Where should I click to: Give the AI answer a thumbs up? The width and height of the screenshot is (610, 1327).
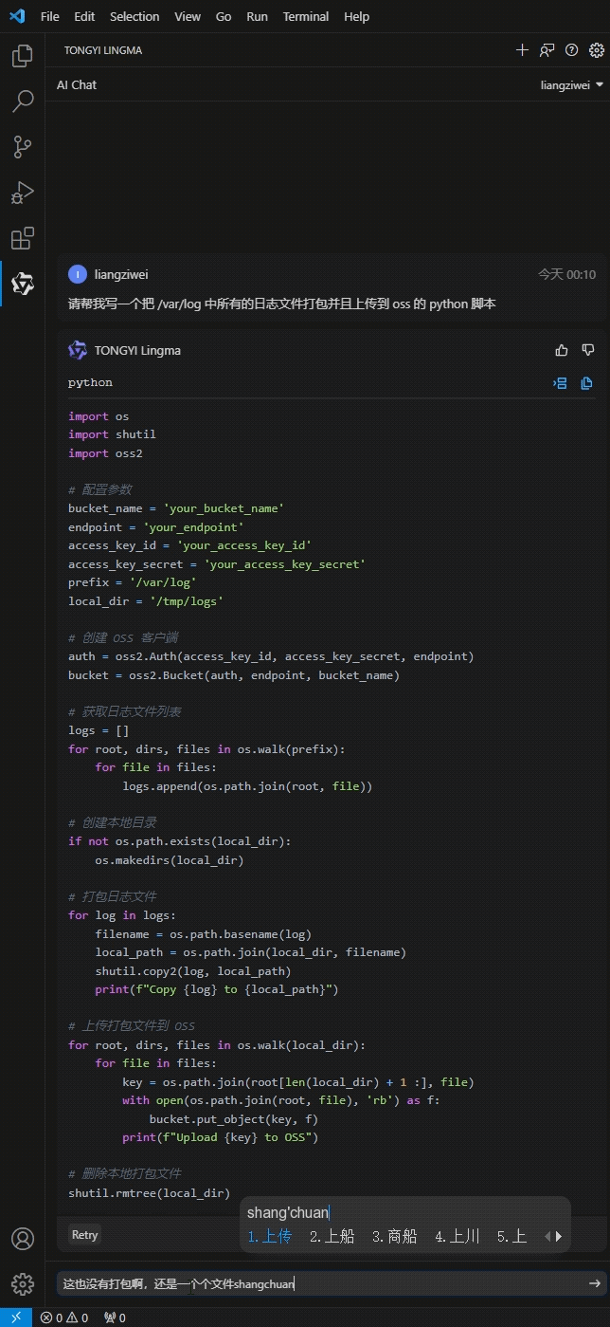click(x=561, y=349)
